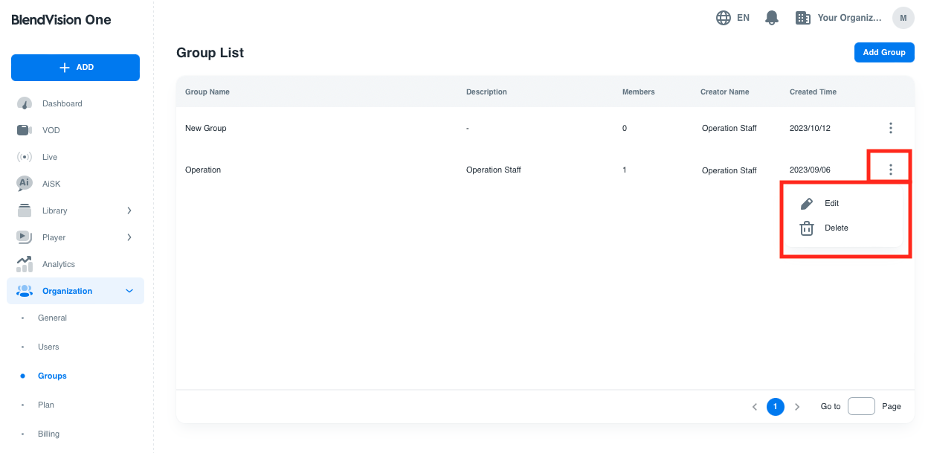The image size is (931, 453).
Task: Expand the Library submenu chevron
Action: [129, 211]
